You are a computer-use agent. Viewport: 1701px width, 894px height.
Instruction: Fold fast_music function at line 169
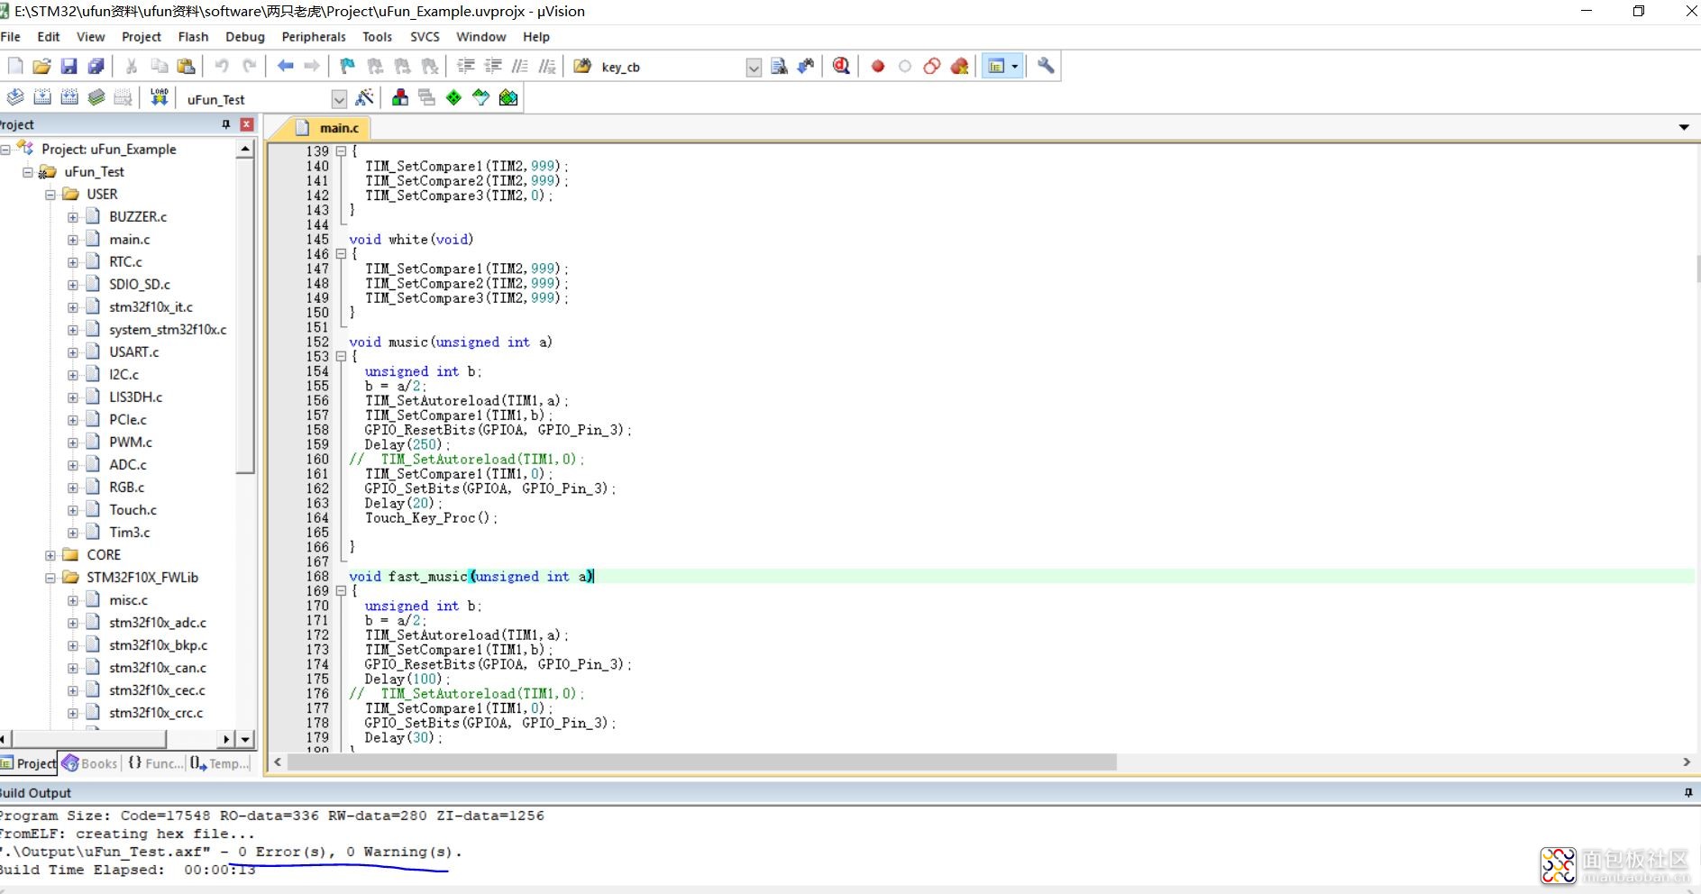tap(341, 591)
